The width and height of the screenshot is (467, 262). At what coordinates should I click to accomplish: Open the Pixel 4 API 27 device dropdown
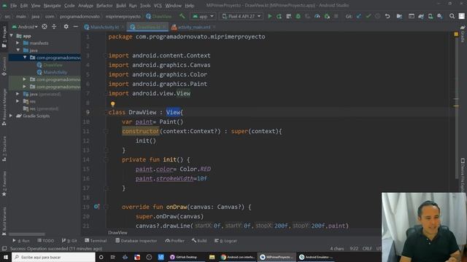click(242, 16)
